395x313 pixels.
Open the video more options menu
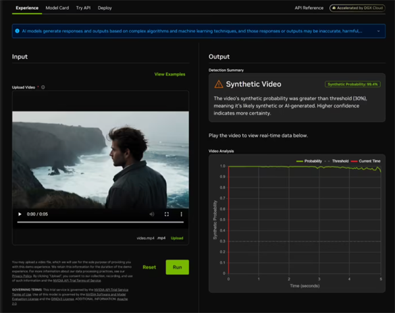[x=181, y=214]
